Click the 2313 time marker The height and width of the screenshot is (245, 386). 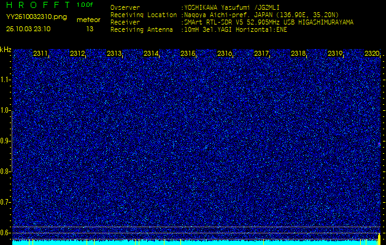point(114,53)
